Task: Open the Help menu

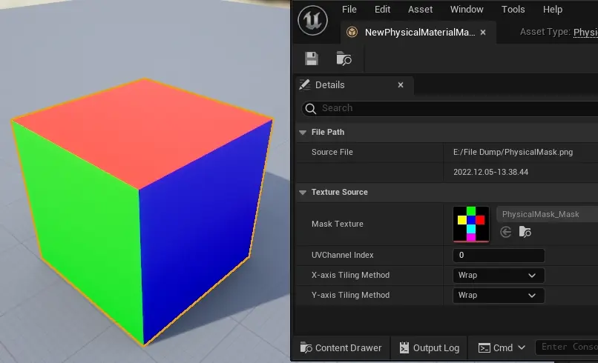Action: (553, 9)
